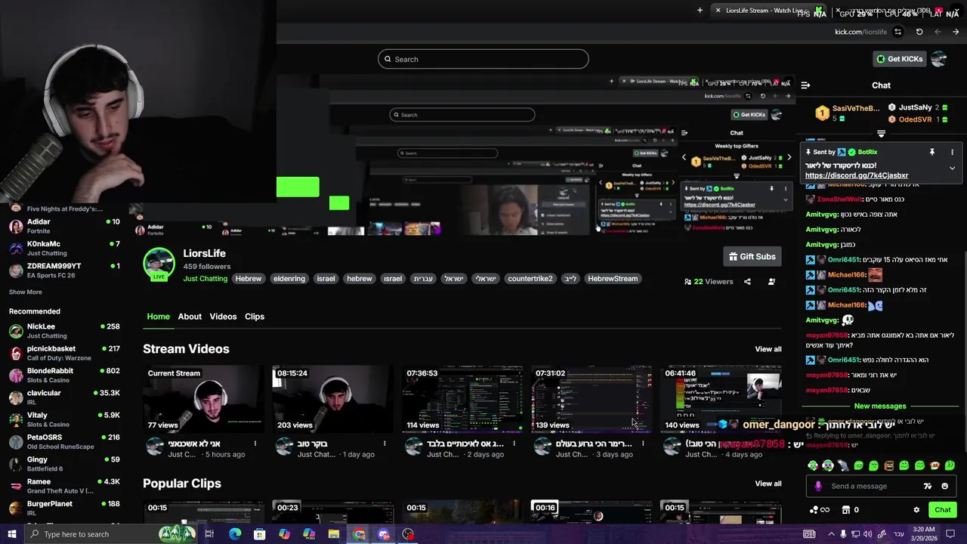Select the countertrike2 tag
967x544 pixels.
[530, 279]
